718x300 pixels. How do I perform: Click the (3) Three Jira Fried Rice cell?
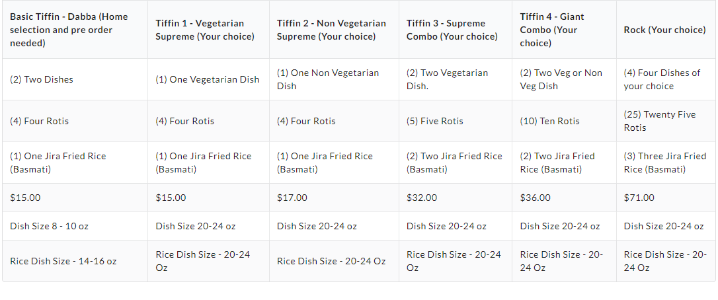tap(664, 163)
